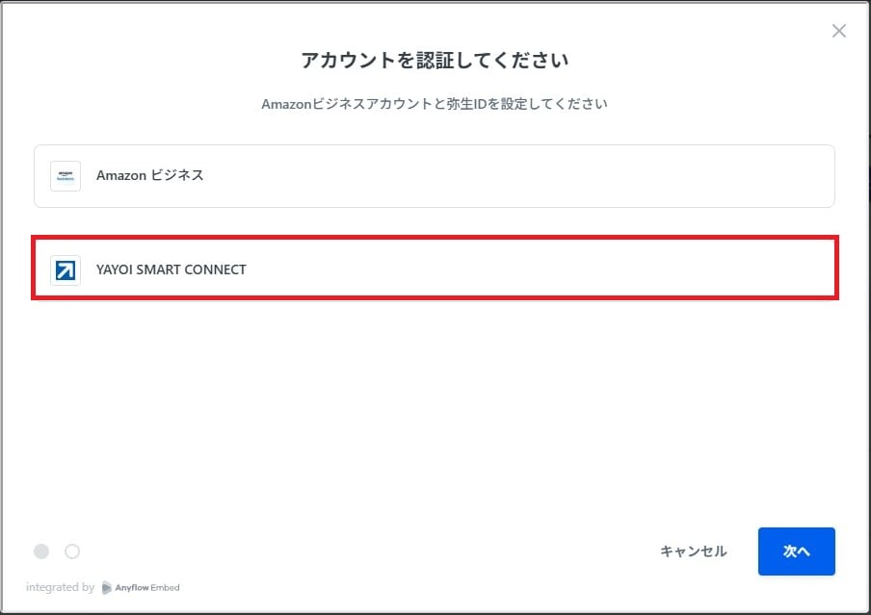The width and height of the screenshot is (871, 615).
Task: Click the YAYOI SMART CONNECT arrow icon
Action: [66, 270]
